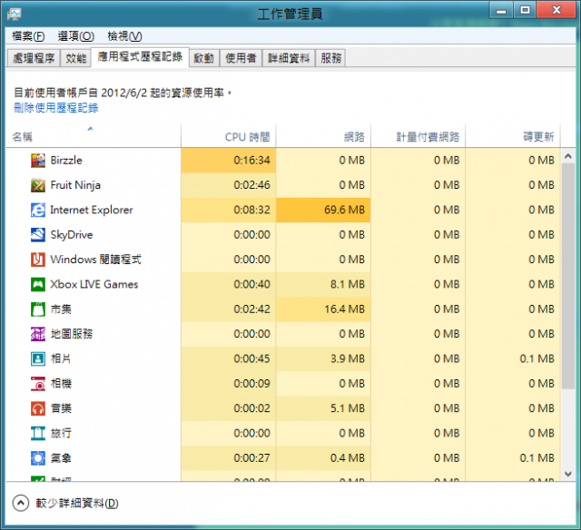Click the scrollbar up arrow
Image resolution: width=581 pixels, height=530 pixels.
coord(568,157)
